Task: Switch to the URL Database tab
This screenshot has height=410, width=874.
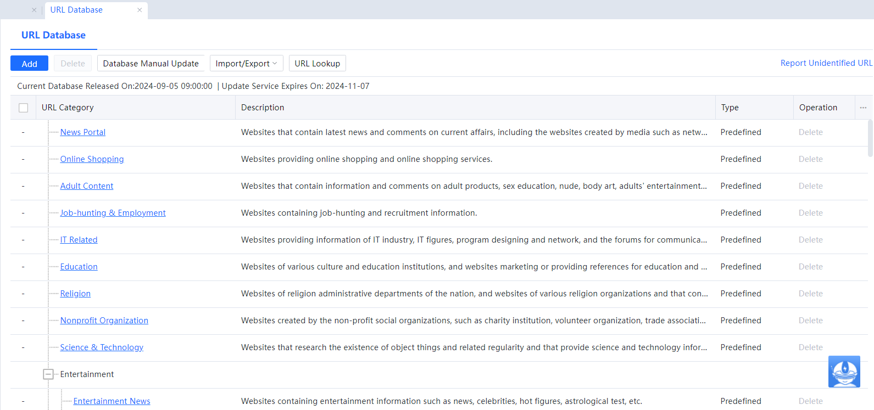Action: coord(76,10)
